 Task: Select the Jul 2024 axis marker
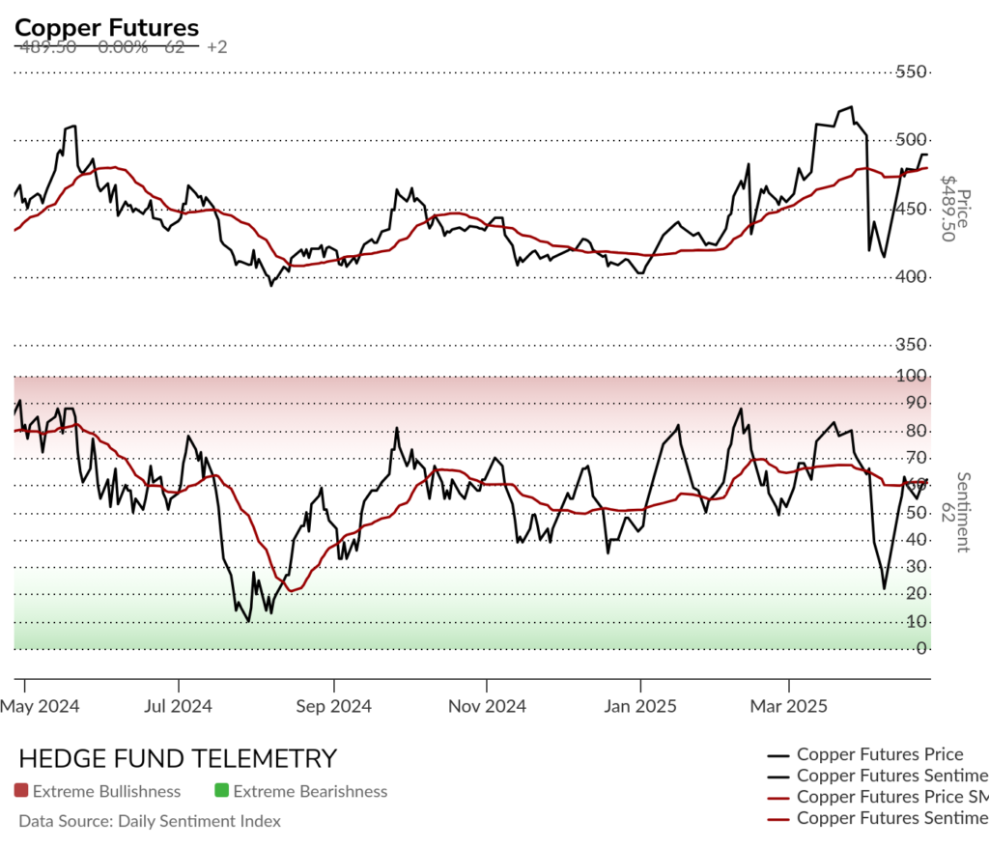(178, 706)
